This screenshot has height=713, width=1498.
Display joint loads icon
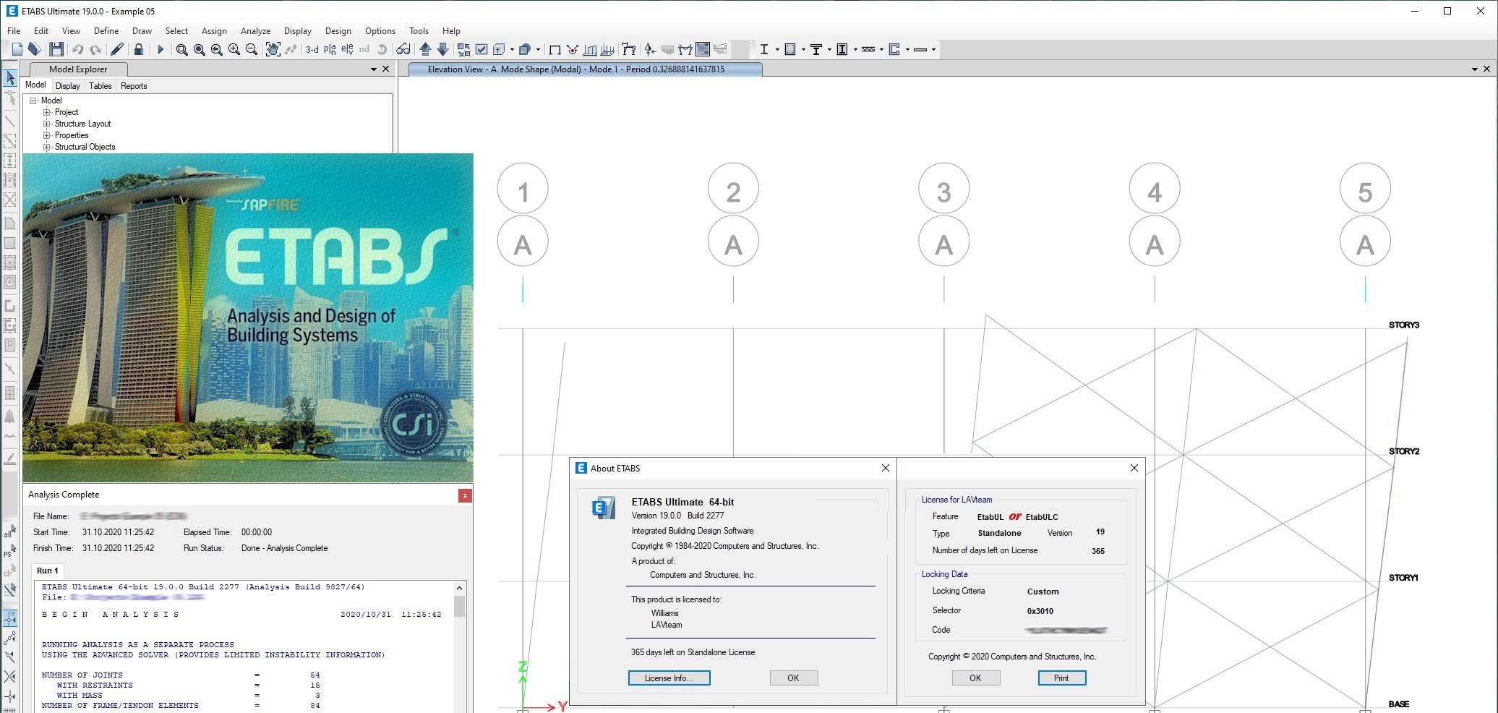tap(573, 50)
